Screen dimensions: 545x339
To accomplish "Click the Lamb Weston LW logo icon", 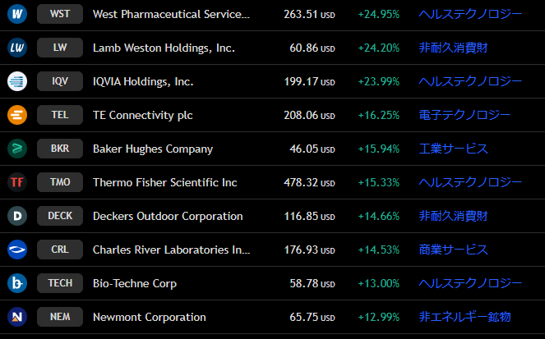I will [17, 48].
